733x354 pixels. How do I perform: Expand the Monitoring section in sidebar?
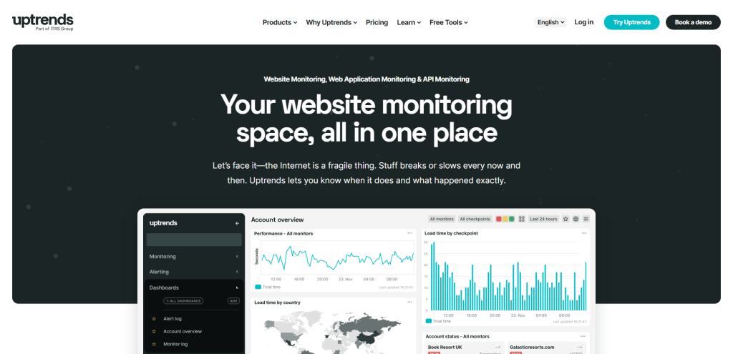(x=194, y=257)
